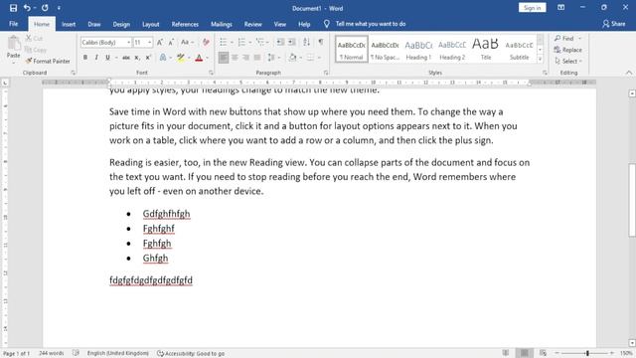The height and width of the screenshot is (358, 636).
Task: Apply text highlight color
Action: (181, 58)
